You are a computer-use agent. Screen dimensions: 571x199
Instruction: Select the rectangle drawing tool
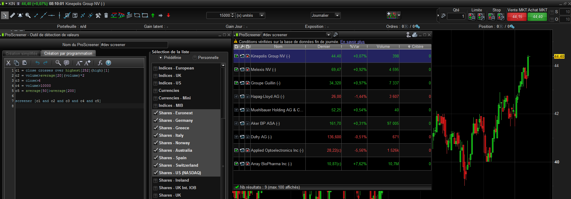point(145,15)
